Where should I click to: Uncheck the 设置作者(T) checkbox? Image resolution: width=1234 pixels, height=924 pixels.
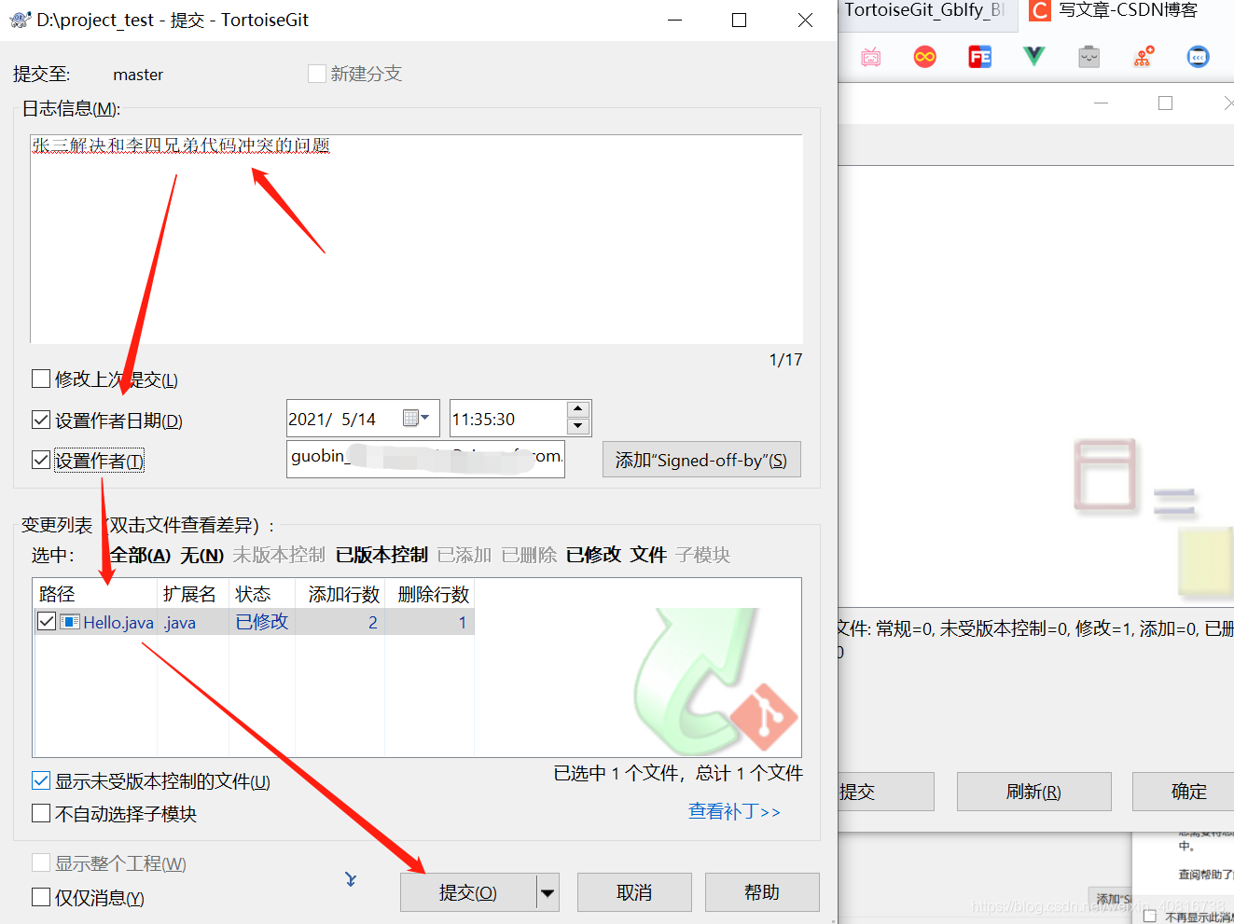pyautogui.click(x=41, y=460)
